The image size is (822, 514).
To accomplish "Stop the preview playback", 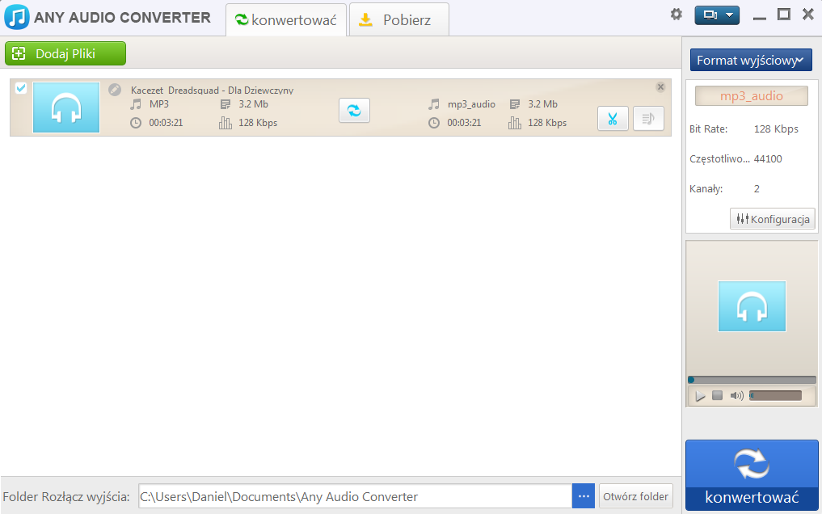I will coord(717,395).
